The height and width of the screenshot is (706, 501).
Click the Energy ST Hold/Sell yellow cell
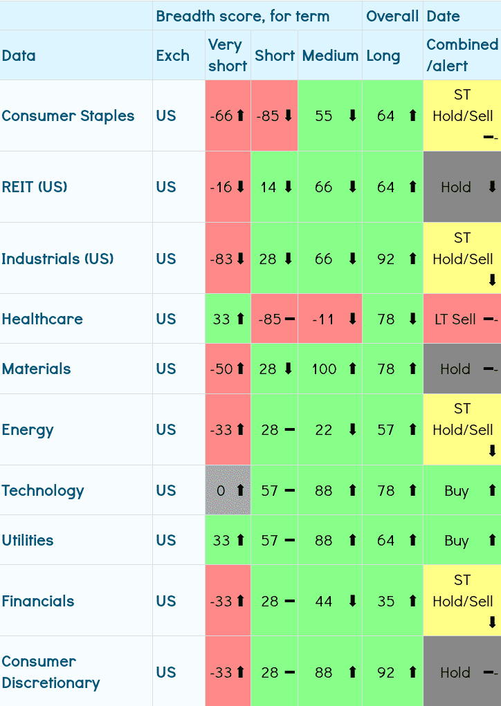click(462, 429)
